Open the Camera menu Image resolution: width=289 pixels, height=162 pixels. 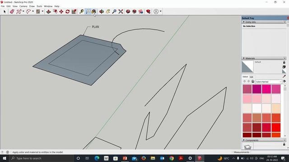(x=23, y=6)
